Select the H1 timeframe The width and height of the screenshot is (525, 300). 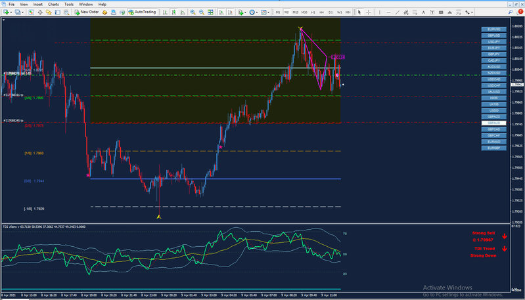(313, 12)
